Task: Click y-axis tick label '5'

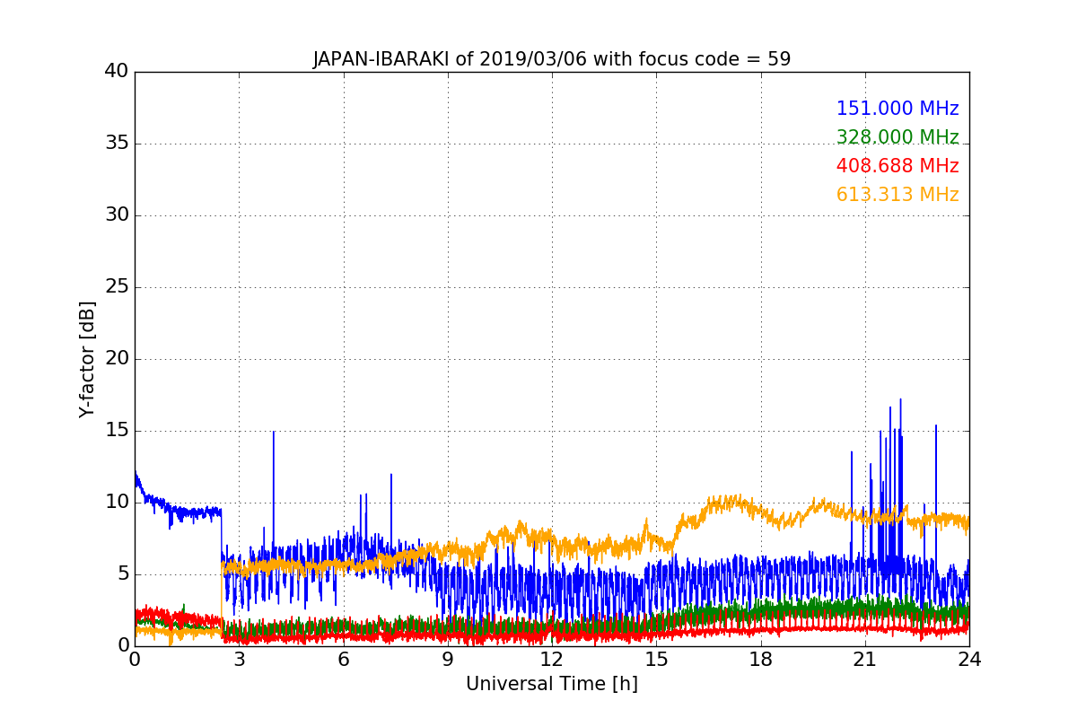Action: point(122,574)
